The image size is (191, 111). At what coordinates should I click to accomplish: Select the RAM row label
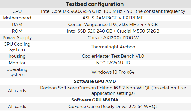pos(17,25)
